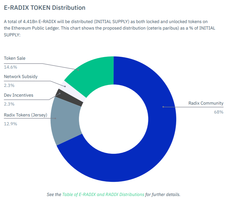Click the Radix Tokens (Jersey) label
The width and height of the screenshot is (242, 201).
click(x=25, y=115)
